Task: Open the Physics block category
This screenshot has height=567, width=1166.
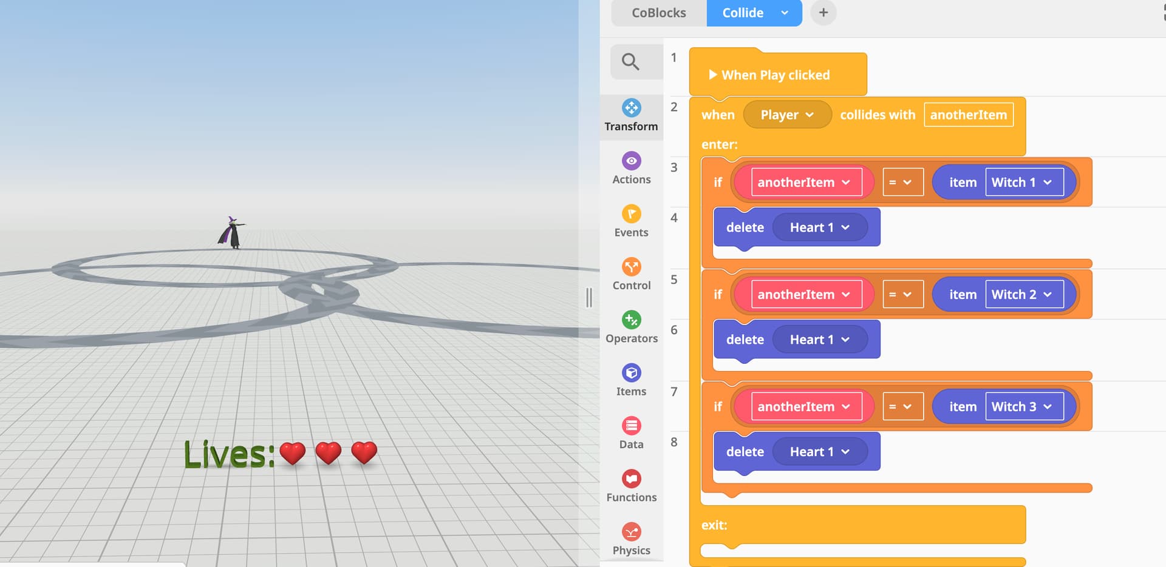Action: point(631,539)
